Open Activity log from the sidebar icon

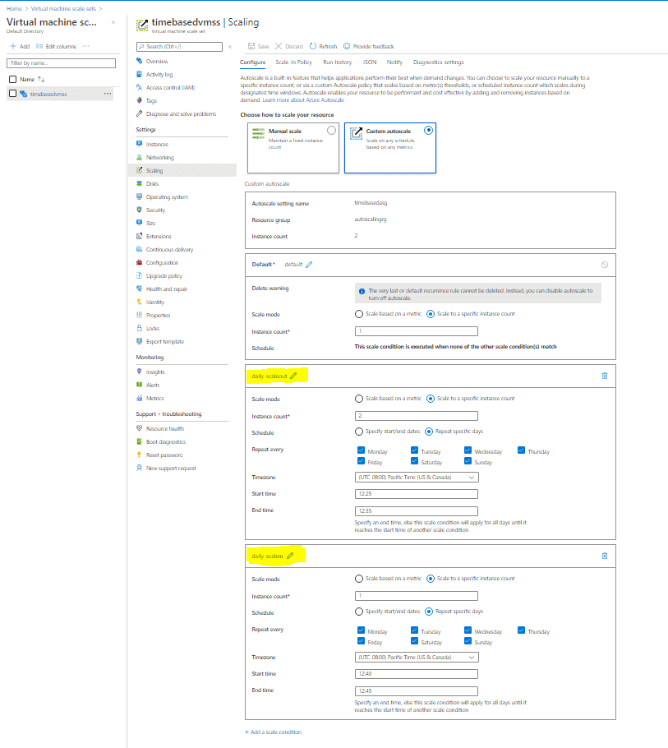coord(139,75)
